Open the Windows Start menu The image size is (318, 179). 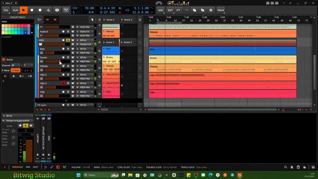79,175
